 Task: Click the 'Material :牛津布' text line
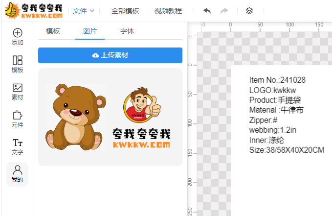pyautogui.click(x=276, y=110)
